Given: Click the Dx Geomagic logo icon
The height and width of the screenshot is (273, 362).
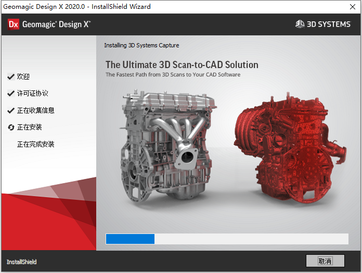Looking at the screenshot, I should pyautogui.click(x=13, y=24).
